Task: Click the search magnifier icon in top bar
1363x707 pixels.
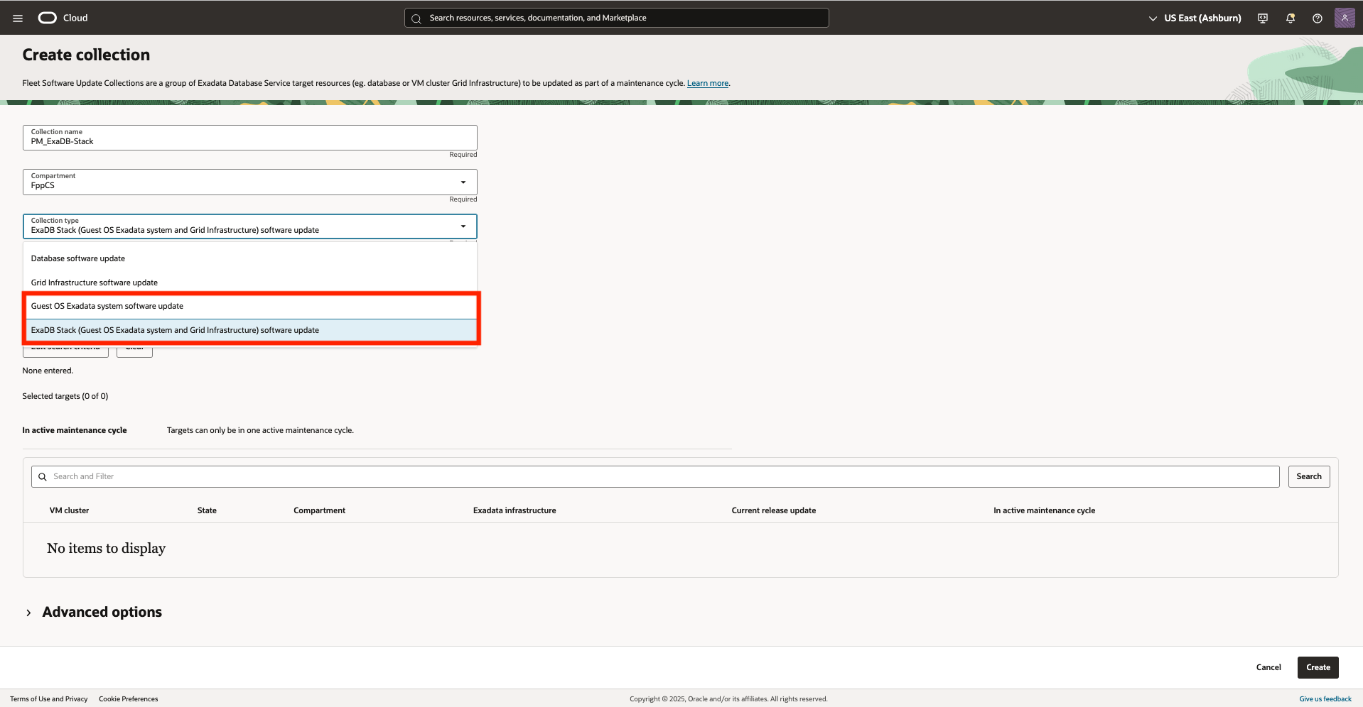Action: pos(416,18)
